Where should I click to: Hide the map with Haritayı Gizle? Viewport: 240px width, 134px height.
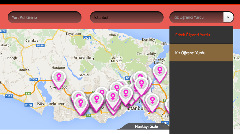coord(146,126)
